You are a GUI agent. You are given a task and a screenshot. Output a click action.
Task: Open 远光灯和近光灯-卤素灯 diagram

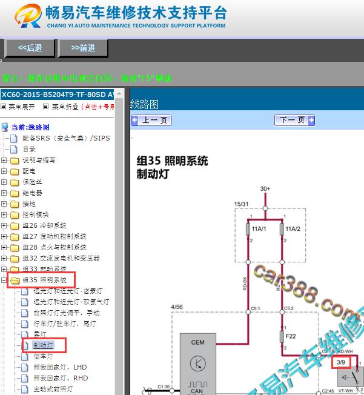click(68, 291)
